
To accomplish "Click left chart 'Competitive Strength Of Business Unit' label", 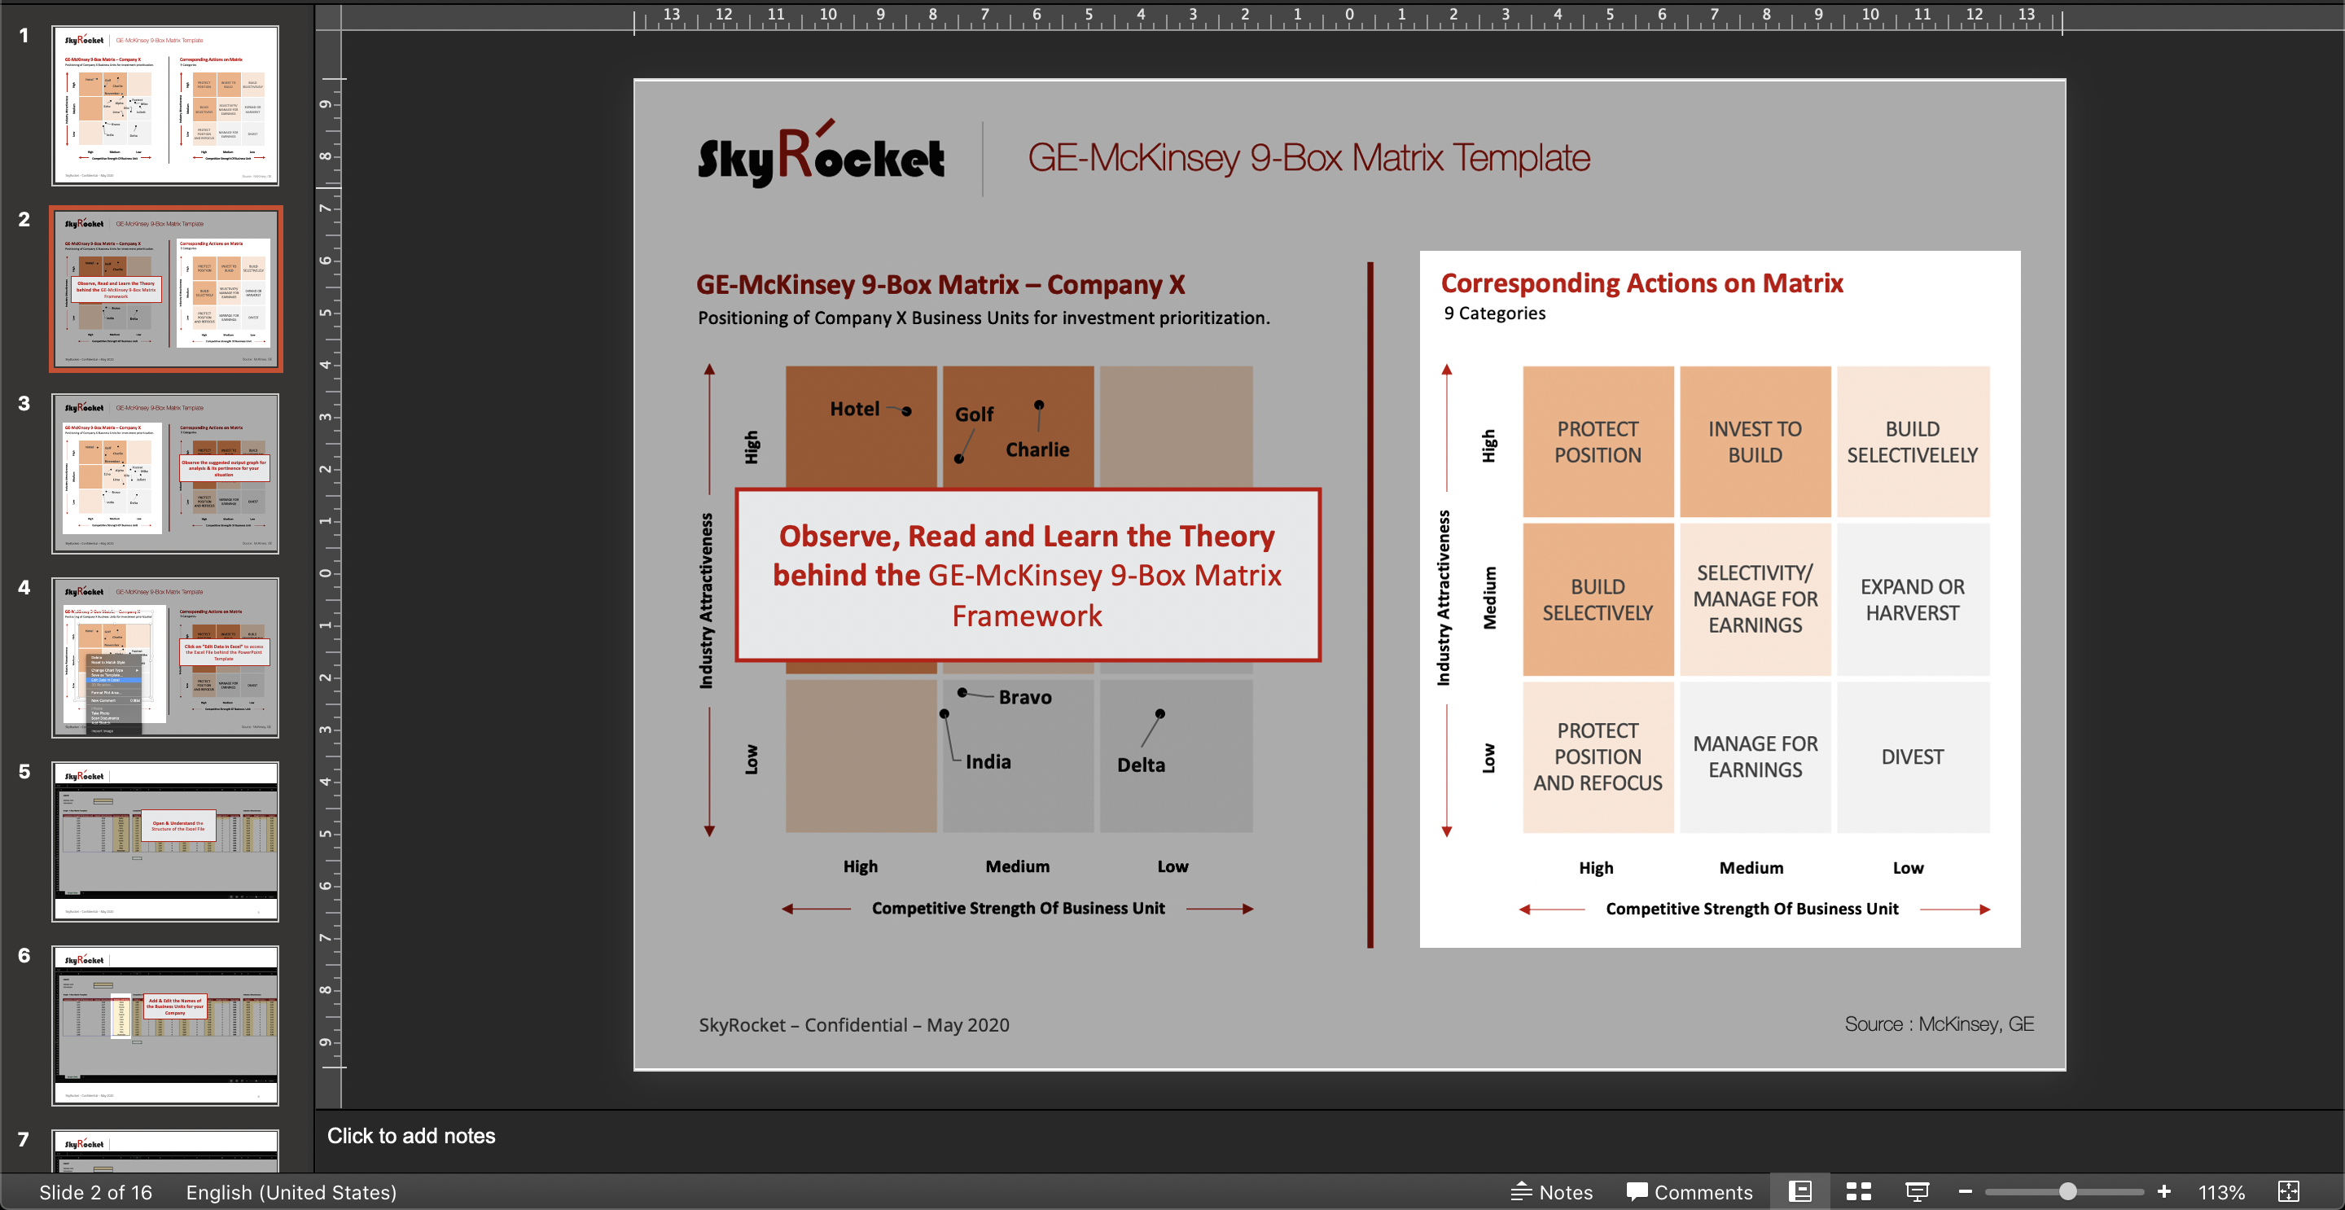I will click(1018, 909).
